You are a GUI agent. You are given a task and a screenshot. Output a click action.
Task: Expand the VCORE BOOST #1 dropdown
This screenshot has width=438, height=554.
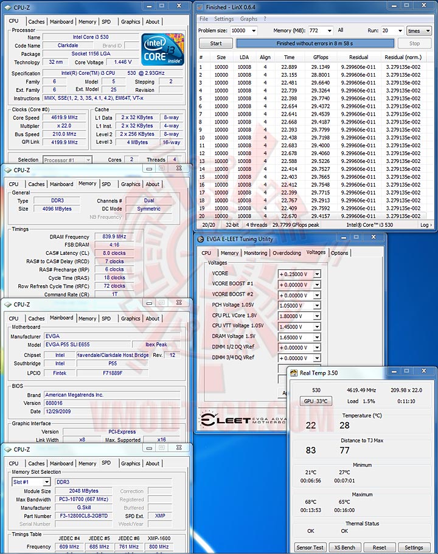pyautogui.click(x=317, y=285)
